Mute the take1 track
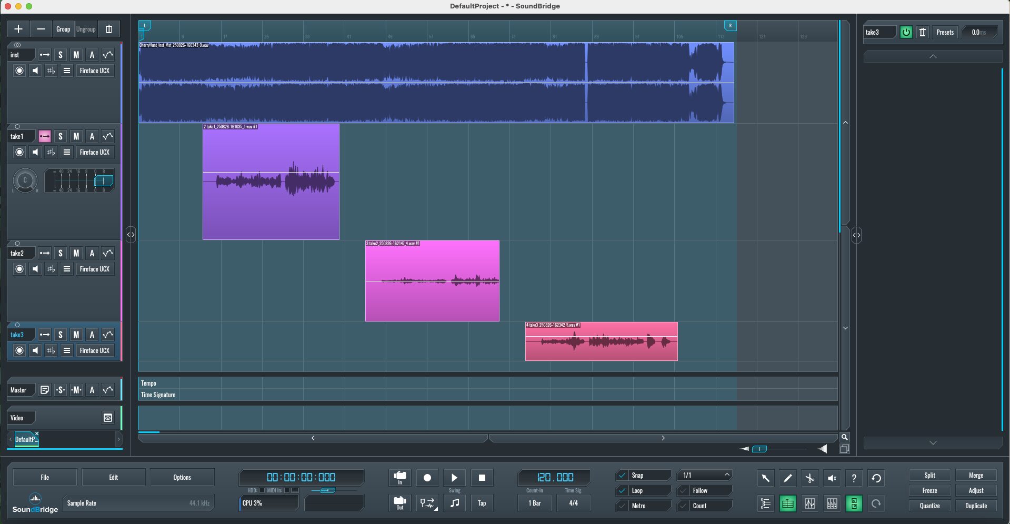 tap(76, 136)
